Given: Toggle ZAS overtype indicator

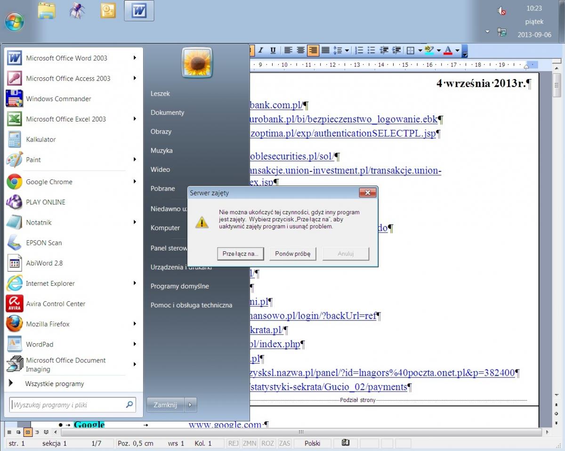Looking at the screenshot, I should tap(284, 443).
